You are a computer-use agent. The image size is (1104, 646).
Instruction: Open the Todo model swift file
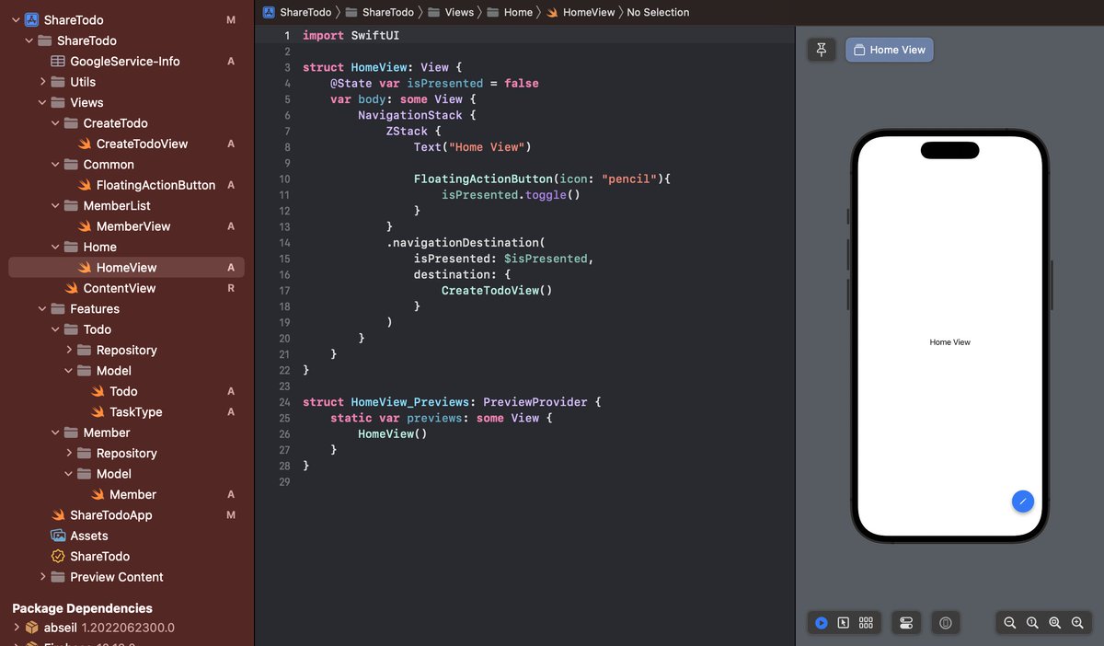tap(123, 391)
